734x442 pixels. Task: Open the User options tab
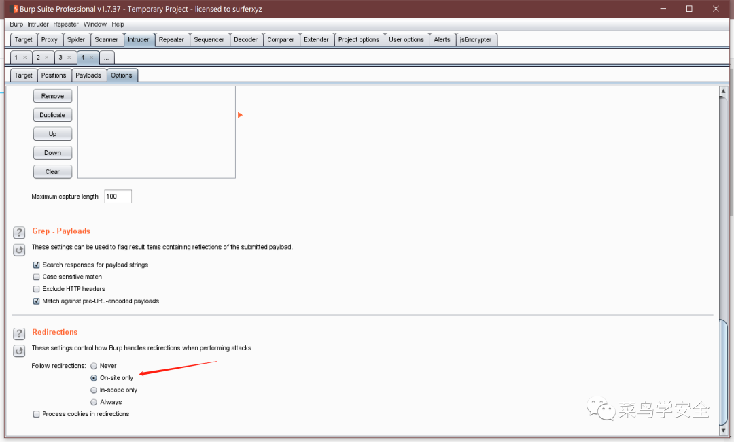tap(406, 40)
